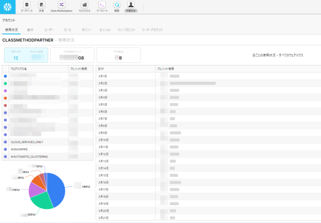Click the dot beside SNOWPIPE

click(6, 149)
